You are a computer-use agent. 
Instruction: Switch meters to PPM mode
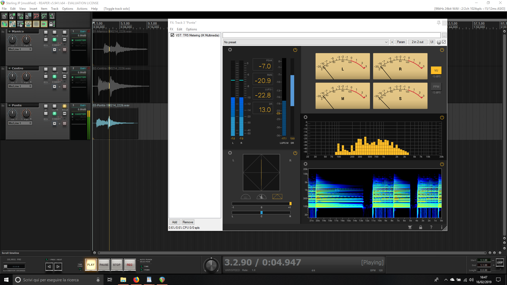tap(436, 87)
